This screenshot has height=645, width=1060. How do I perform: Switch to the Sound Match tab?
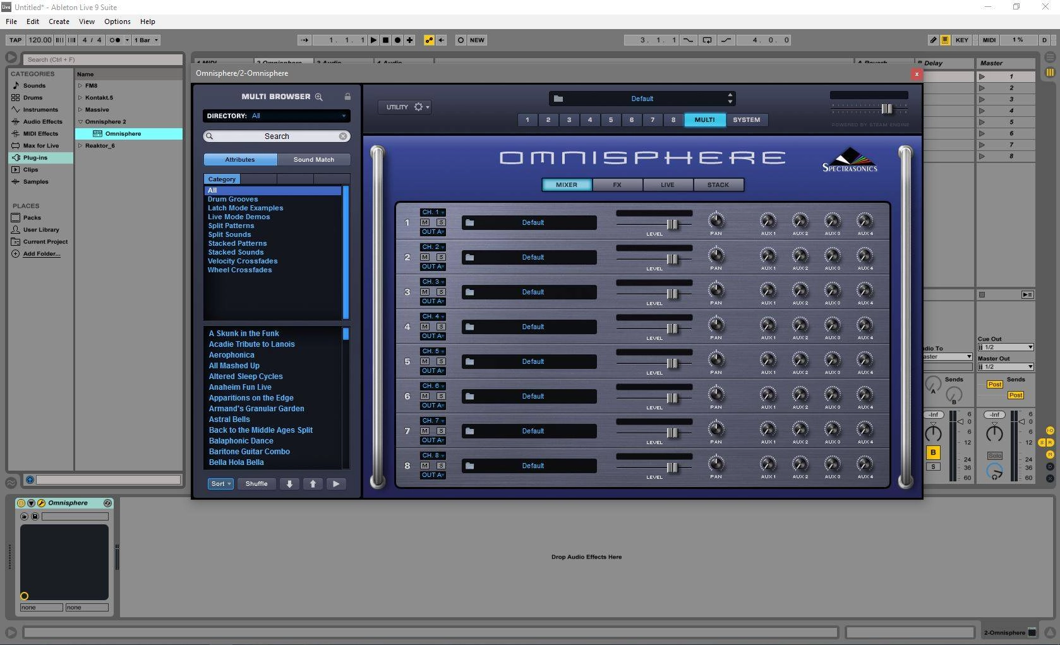(313, 160)
